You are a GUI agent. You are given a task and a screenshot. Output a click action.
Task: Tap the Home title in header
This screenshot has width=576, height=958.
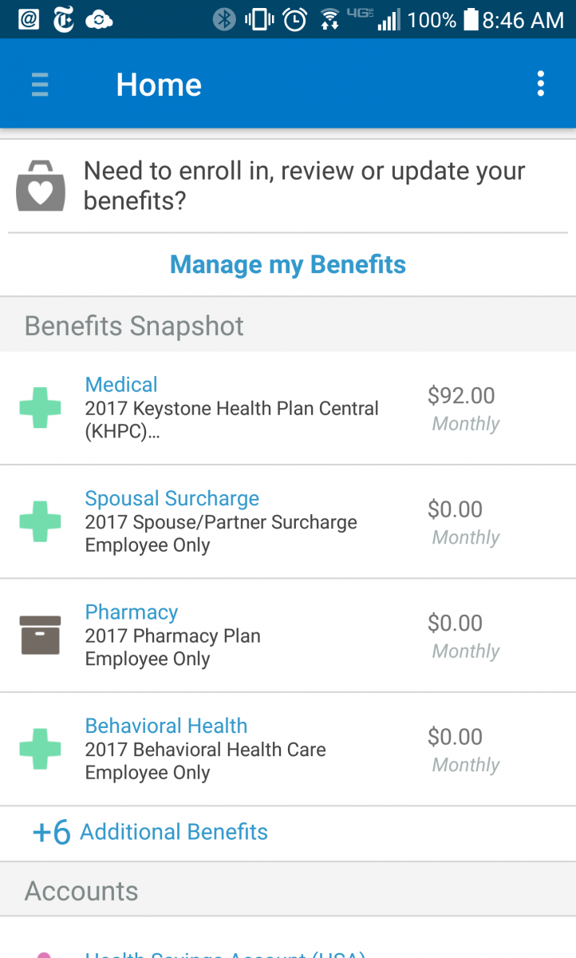pos(159,85)
